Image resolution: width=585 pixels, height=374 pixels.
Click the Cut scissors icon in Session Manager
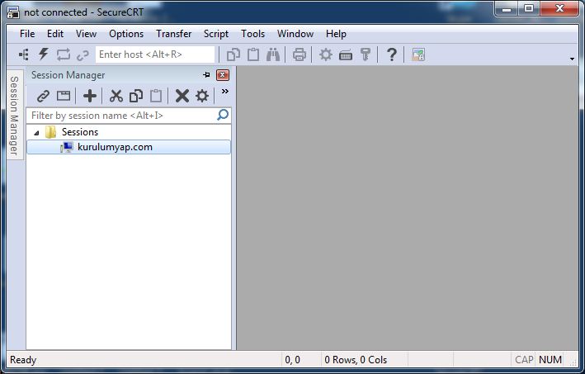[x=116, y=96]
